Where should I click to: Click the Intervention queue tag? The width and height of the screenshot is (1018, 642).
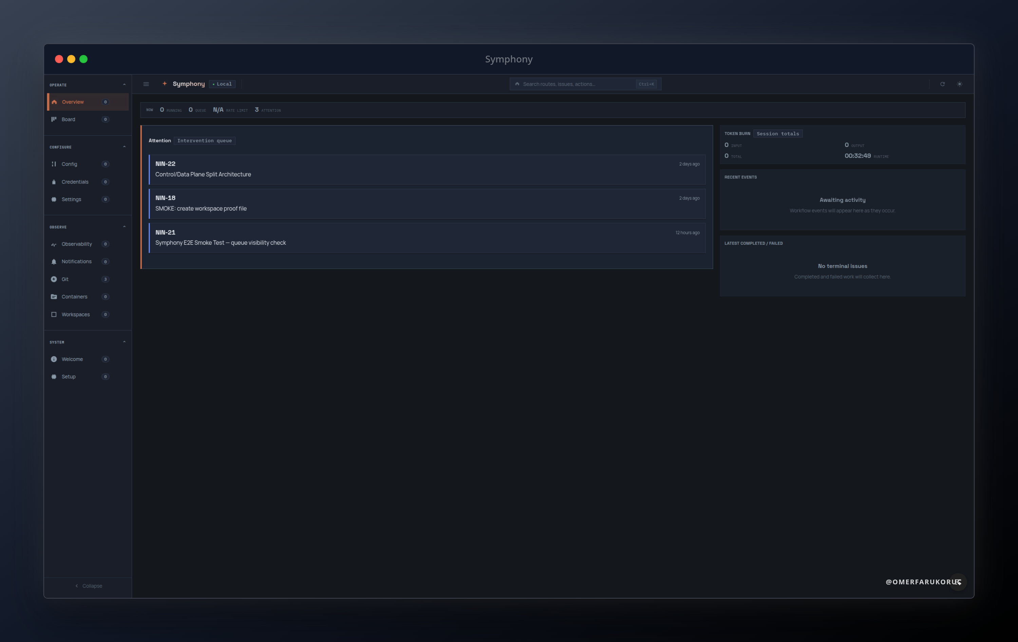[x=205, y=141]
